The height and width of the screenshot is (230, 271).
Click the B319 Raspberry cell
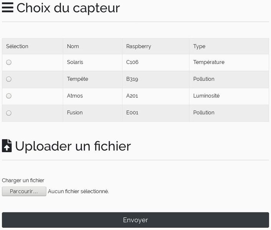coord(132,79)
